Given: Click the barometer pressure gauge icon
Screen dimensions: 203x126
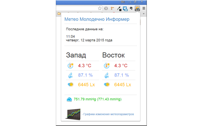Looking at the screenshot, I should (69, 100).
